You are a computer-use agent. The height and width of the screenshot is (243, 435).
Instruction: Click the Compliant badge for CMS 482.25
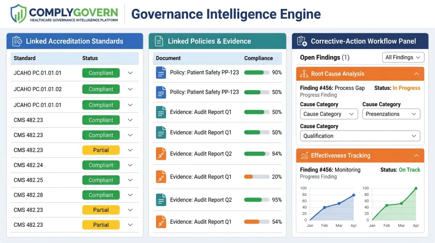tap(101, 180)
